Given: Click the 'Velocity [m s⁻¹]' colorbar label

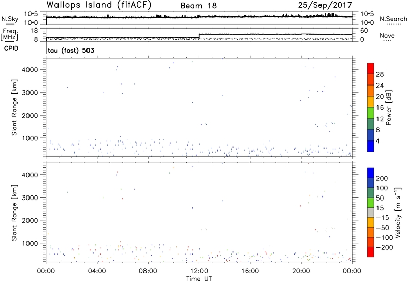Looking at the screenshot, I should [398, 212].
